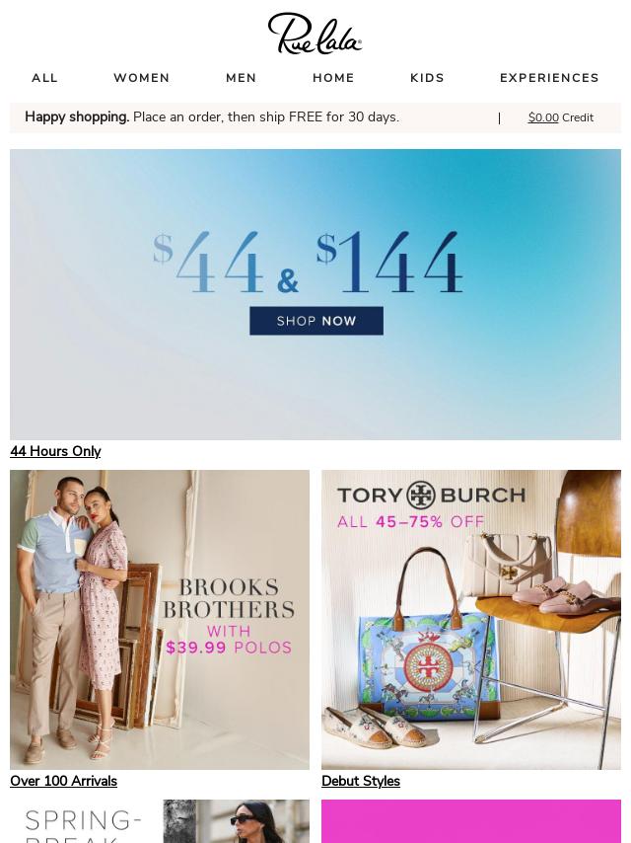
Task: Go to the MEN section
Action: [242, 78]
